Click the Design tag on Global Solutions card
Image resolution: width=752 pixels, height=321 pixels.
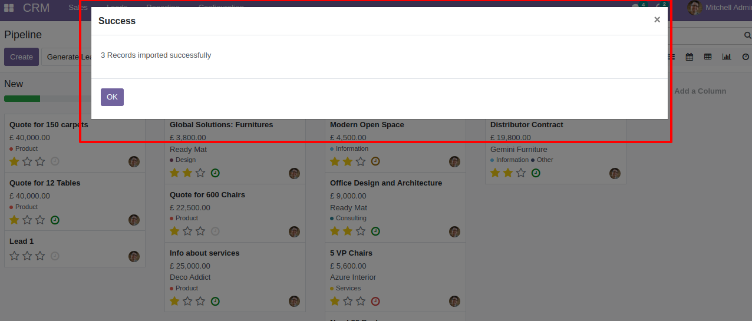[183, 160]
